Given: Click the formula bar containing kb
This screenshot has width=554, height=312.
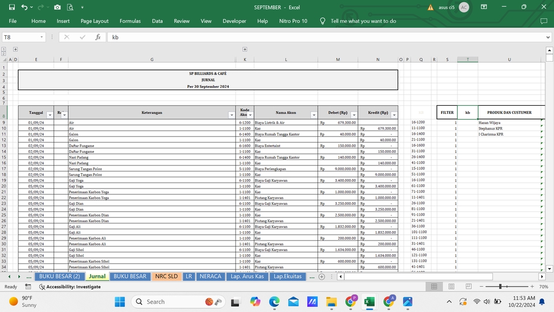Looking at the screenshot, I should pos(325,37).
